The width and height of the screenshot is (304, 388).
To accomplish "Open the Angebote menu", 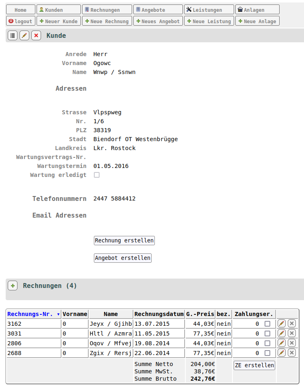I will pyautogui.click(x=158, y=10).
